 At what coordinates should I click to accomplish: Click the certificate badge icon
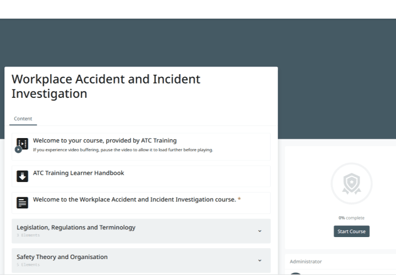tap(351, 183)
